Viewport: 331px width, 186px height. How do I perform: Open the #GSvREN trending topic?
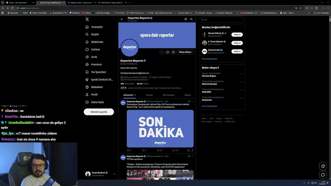click(x=207, y=92)
